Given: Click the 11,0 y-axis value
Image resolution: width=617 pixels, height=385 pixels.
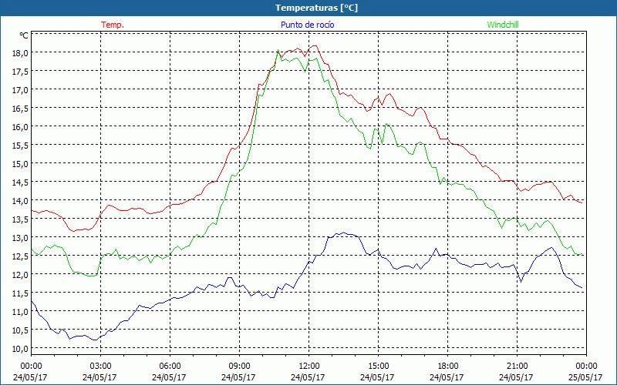Looking at the screenshot, I should point(21,311).
